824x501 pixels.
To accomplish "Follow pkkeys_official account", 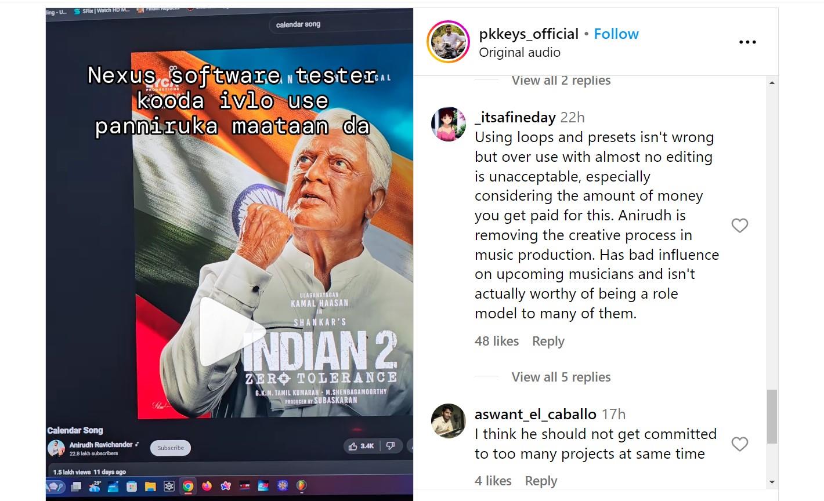I will point(616,34).
